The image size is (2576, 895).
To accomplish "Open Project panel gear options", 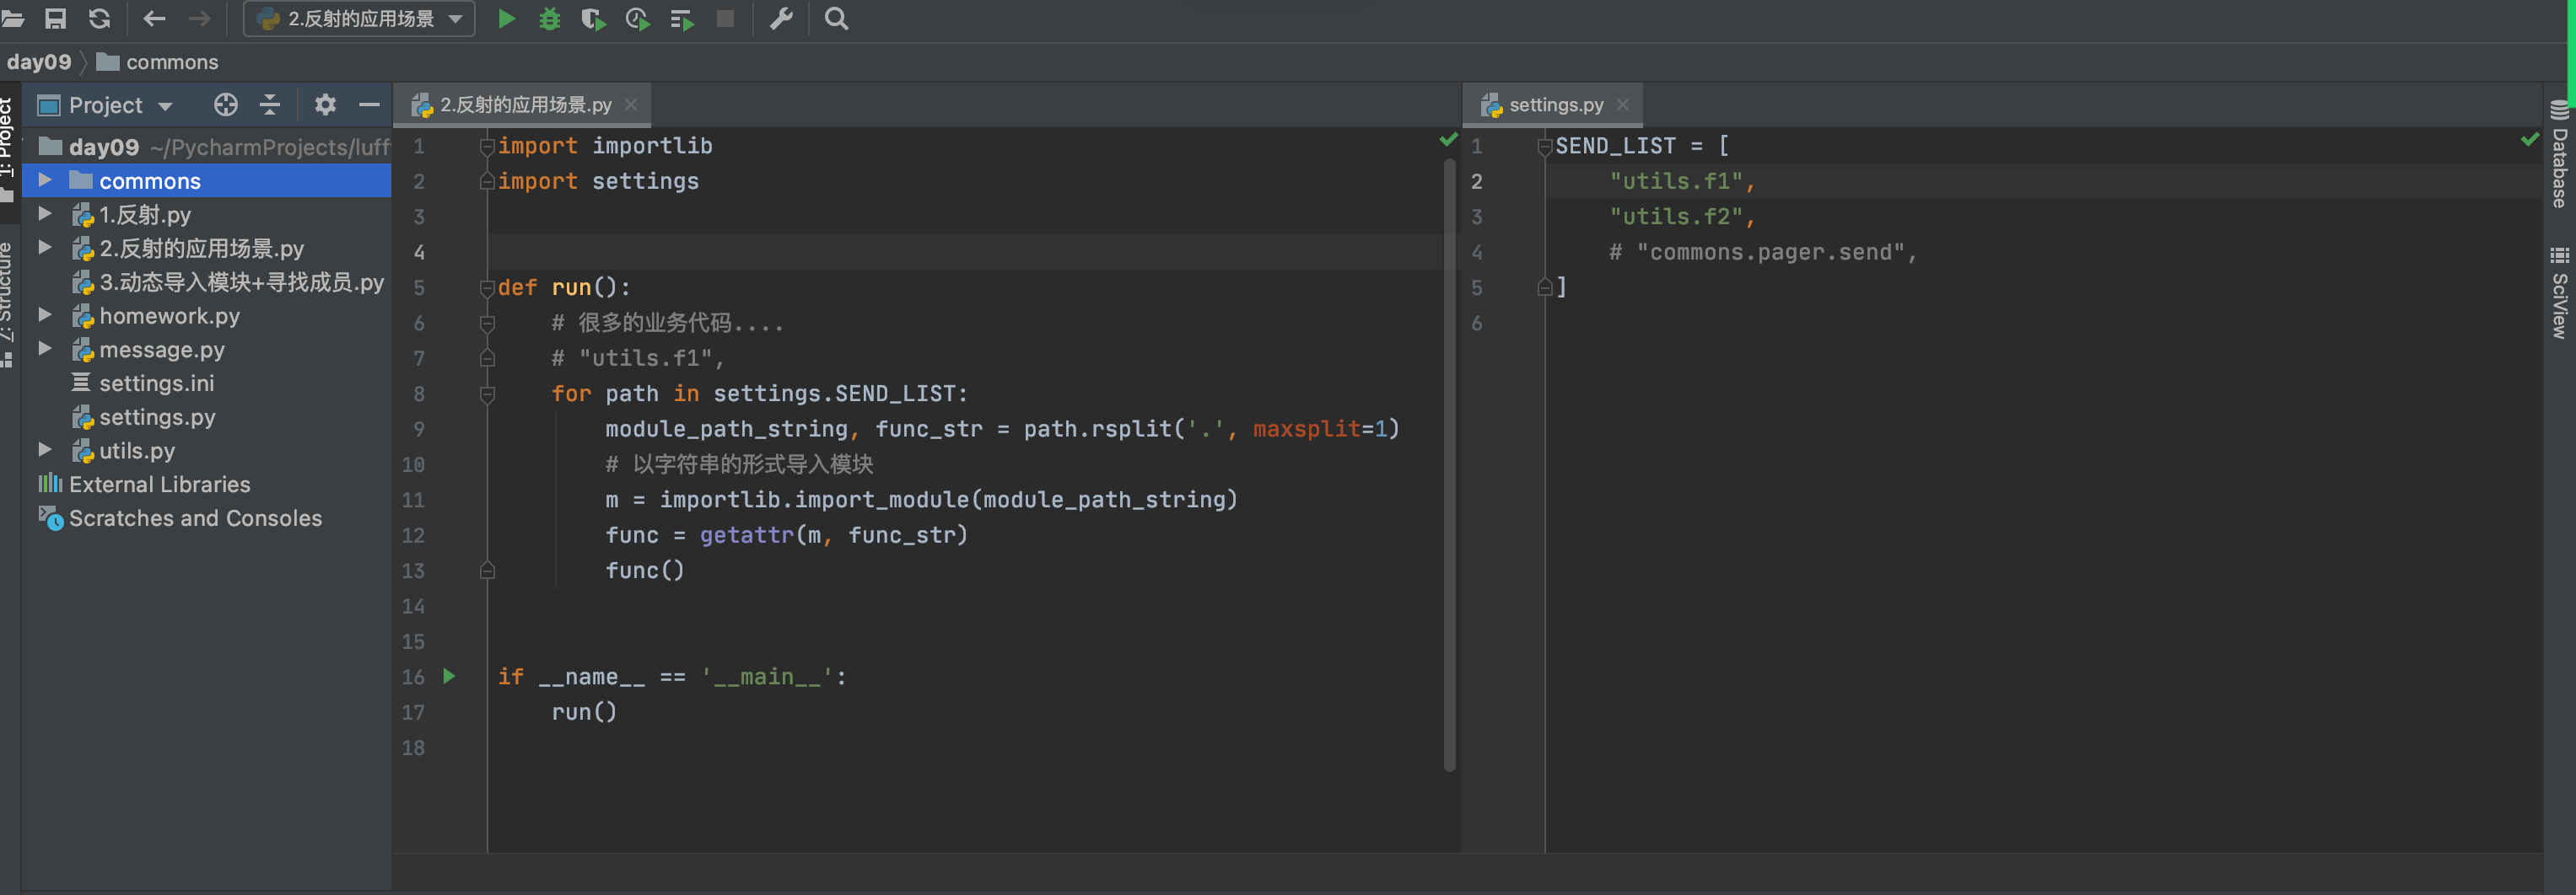I will [x=325, y=105].
